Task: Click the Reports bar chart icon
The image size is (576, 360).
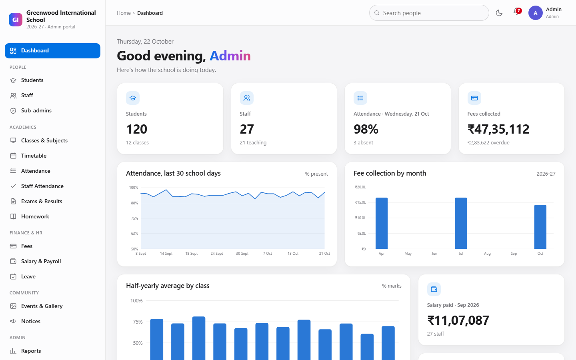Action: pos(13,351)
